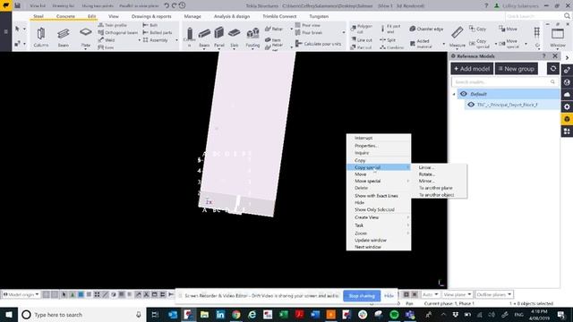Click the Assembly tool
This screenshot has height=322, width=573.
(156, 40)
